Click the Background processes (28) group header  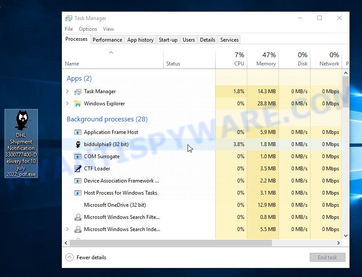coord(107,119)
